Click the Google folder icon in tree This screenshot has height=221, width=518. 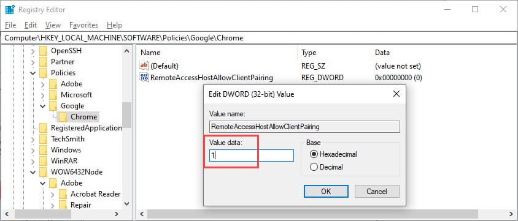point(53,106)
